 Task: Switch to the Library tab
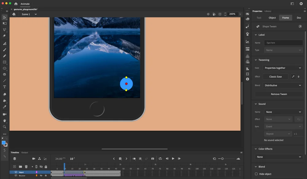click(x=268, y=11)
